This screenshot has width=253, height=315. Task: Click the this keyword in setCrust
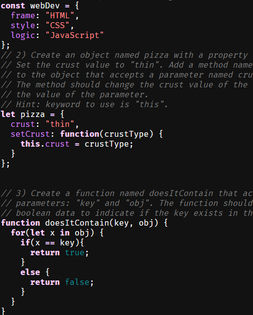(x=30, y=144)
